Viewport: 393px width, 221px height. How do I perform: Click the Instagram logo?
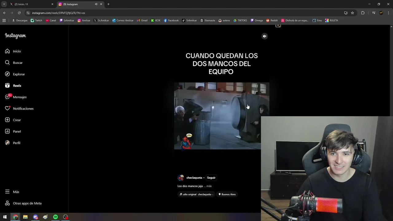coord(15,36)
